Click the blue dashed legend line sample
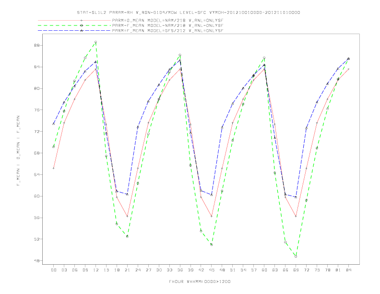This screenshot has width=380, height=294. pos(74,31)
